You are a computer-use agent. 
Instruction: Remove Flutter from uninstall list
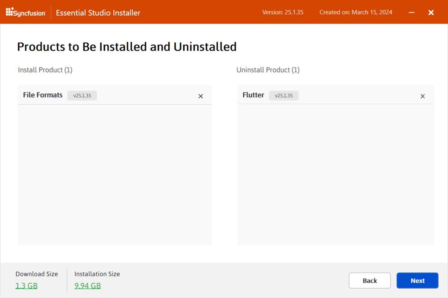(422, 96)
